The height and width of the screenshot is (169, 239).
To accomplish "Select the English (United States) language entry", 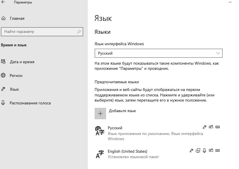I will [x=128, y=152].
